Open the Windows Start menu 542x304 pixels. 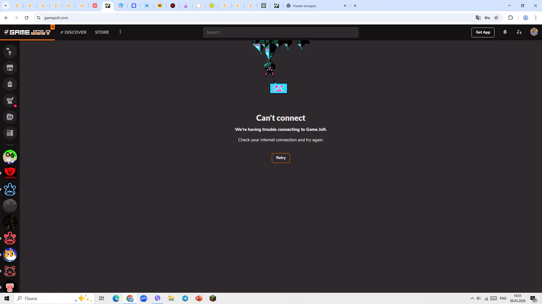[x=7, y=298]
